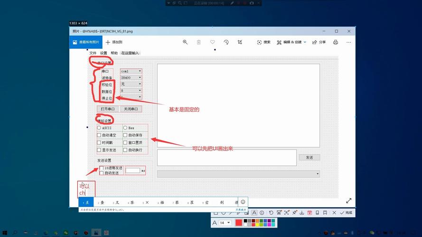Viewport: 422px width, 237px height.
Task: Click the 打开串口 button
Action: tap(108, 109)
